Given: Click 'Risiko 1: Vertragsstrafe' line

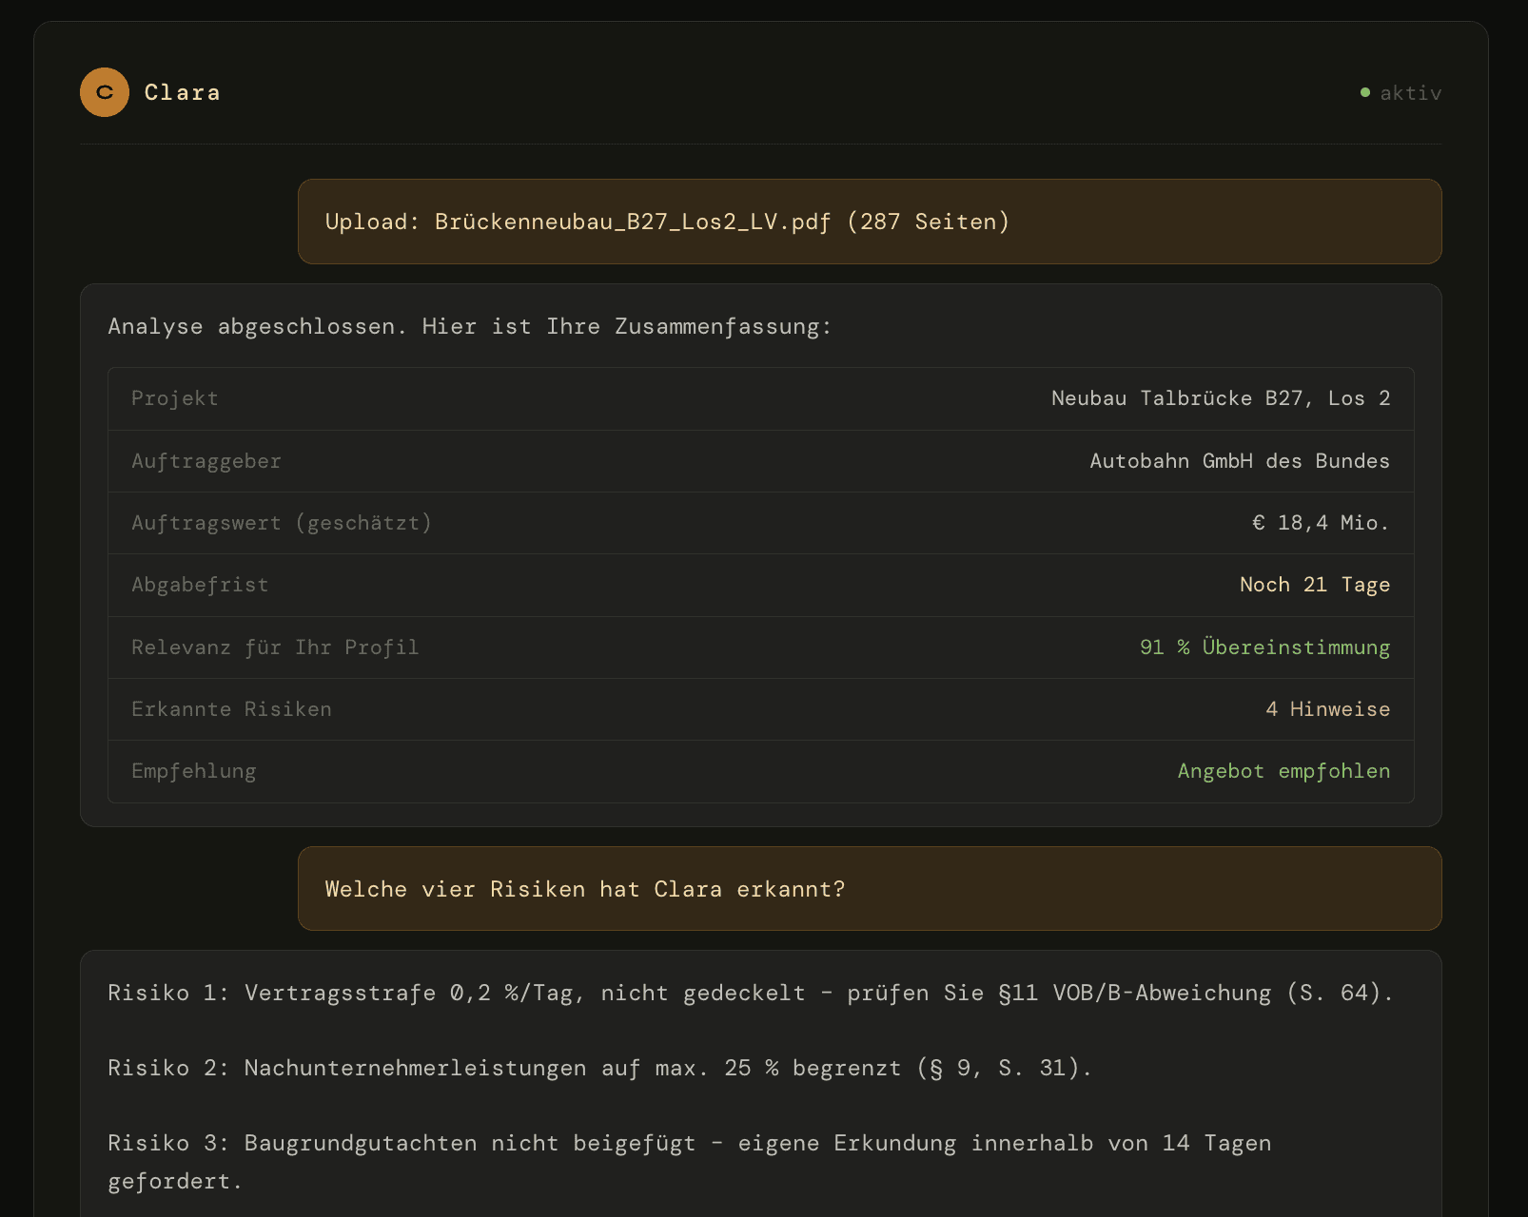Looking at the screenshot, I should (751, 993).
